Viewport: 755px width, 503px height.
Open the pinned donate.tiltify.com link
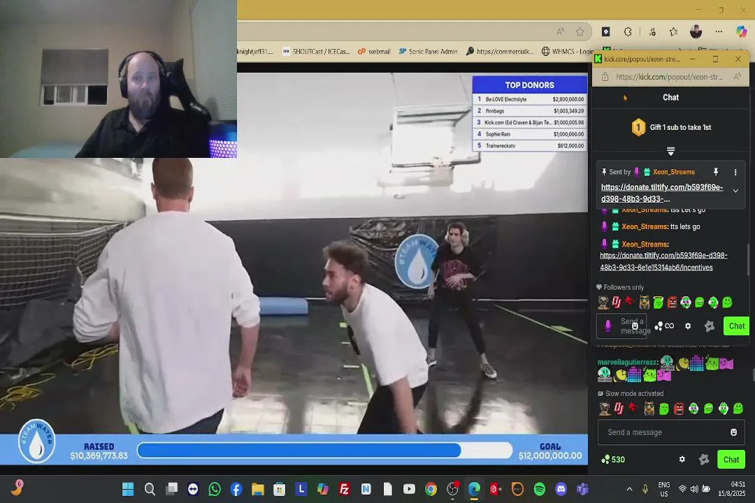[662, 193]
